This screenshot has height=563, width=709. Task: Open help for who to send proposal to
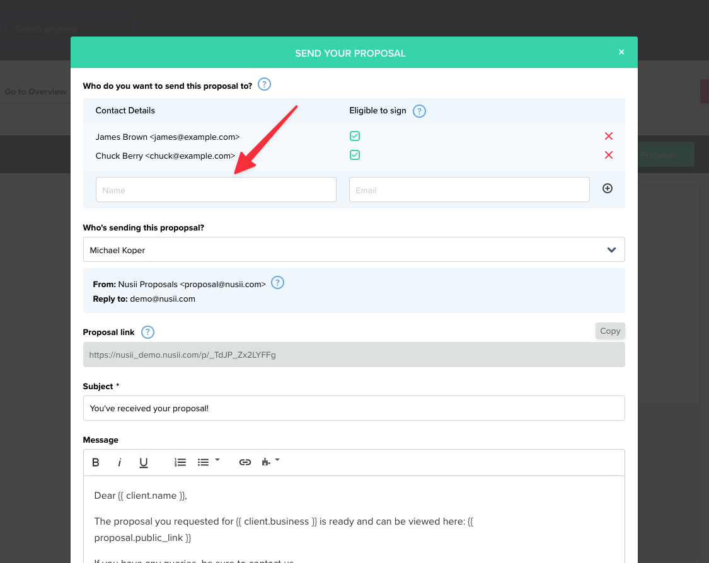264,84
